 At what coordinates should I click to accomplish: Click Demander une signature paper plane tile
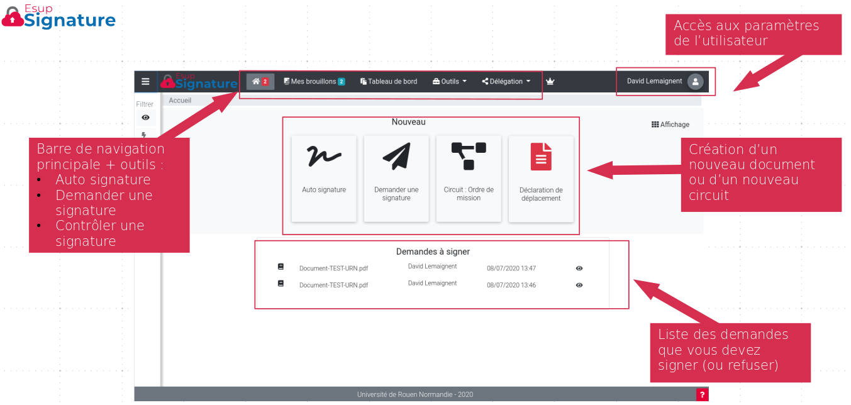tap(396, 178)
